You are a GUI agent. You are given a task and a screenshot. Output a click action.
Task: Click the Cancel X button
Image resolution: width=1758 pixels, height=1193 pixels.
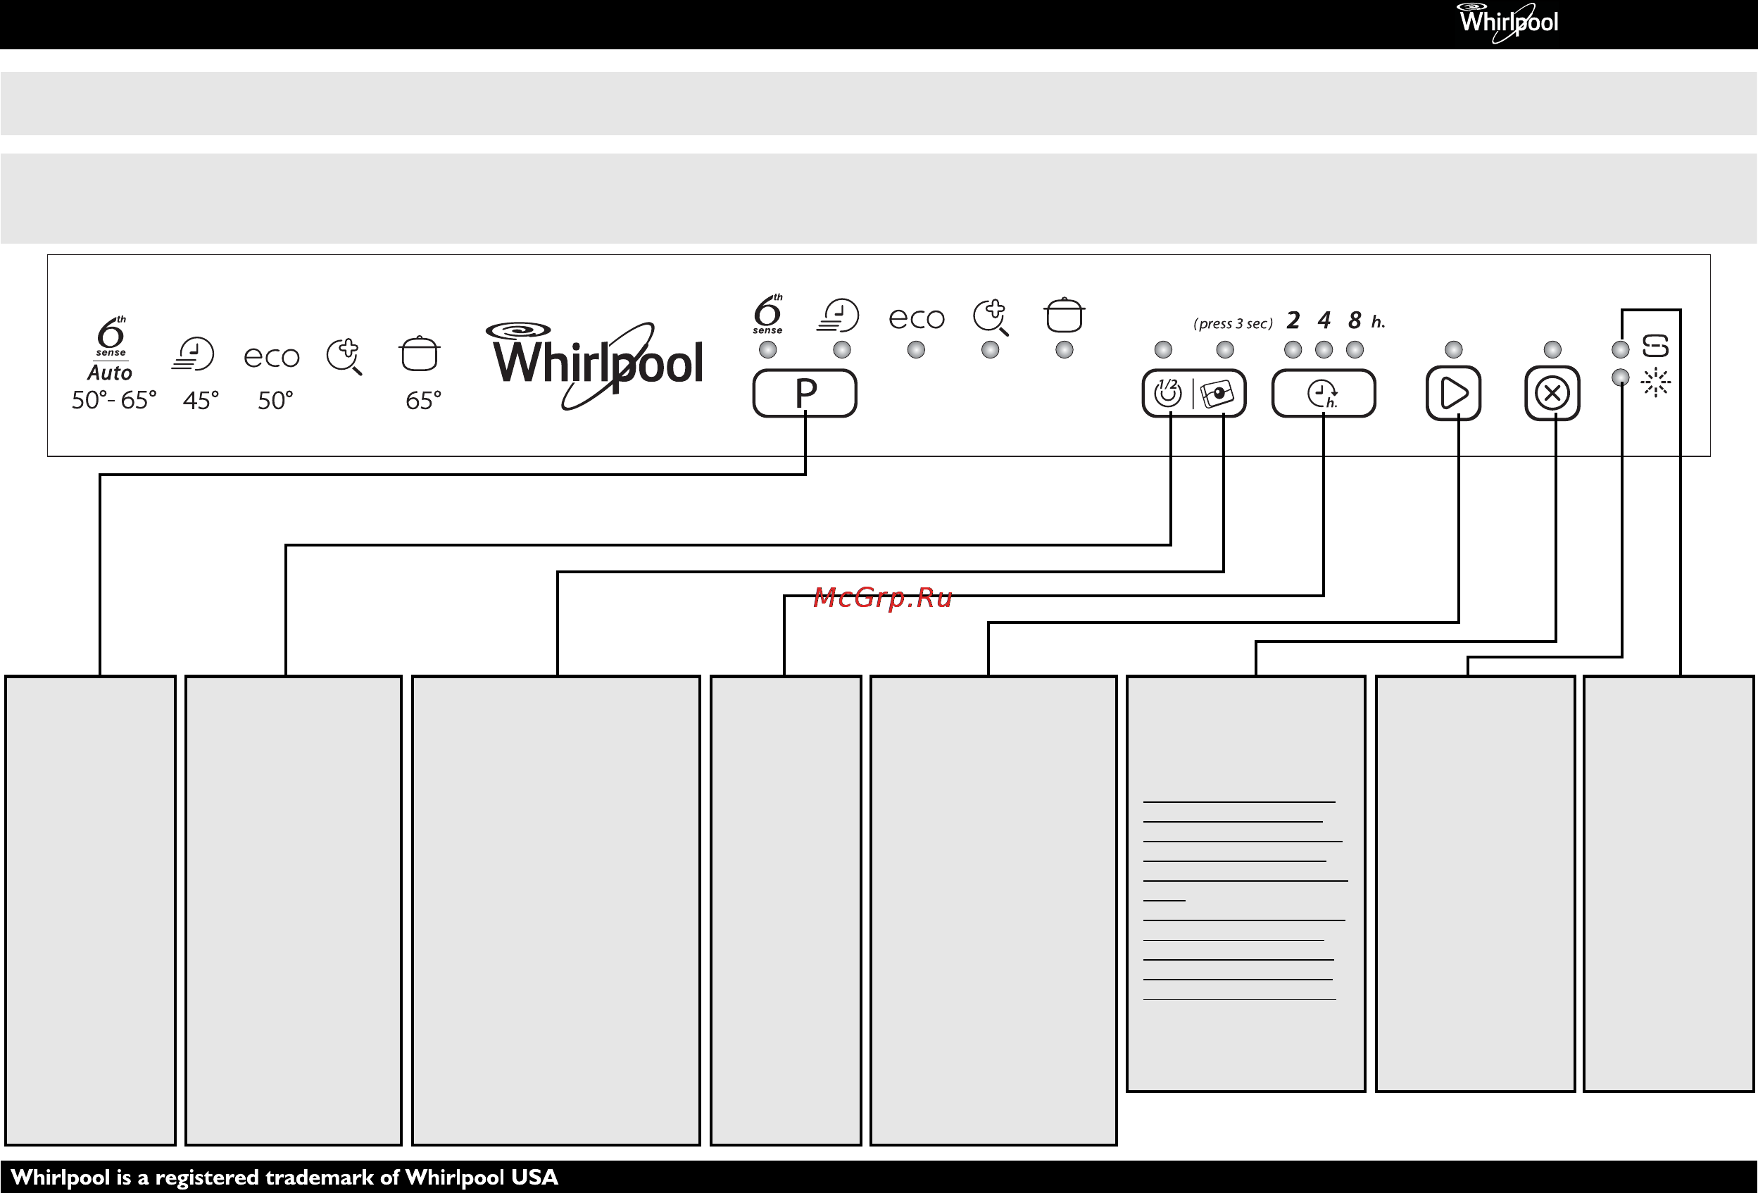coord(1552,394)
